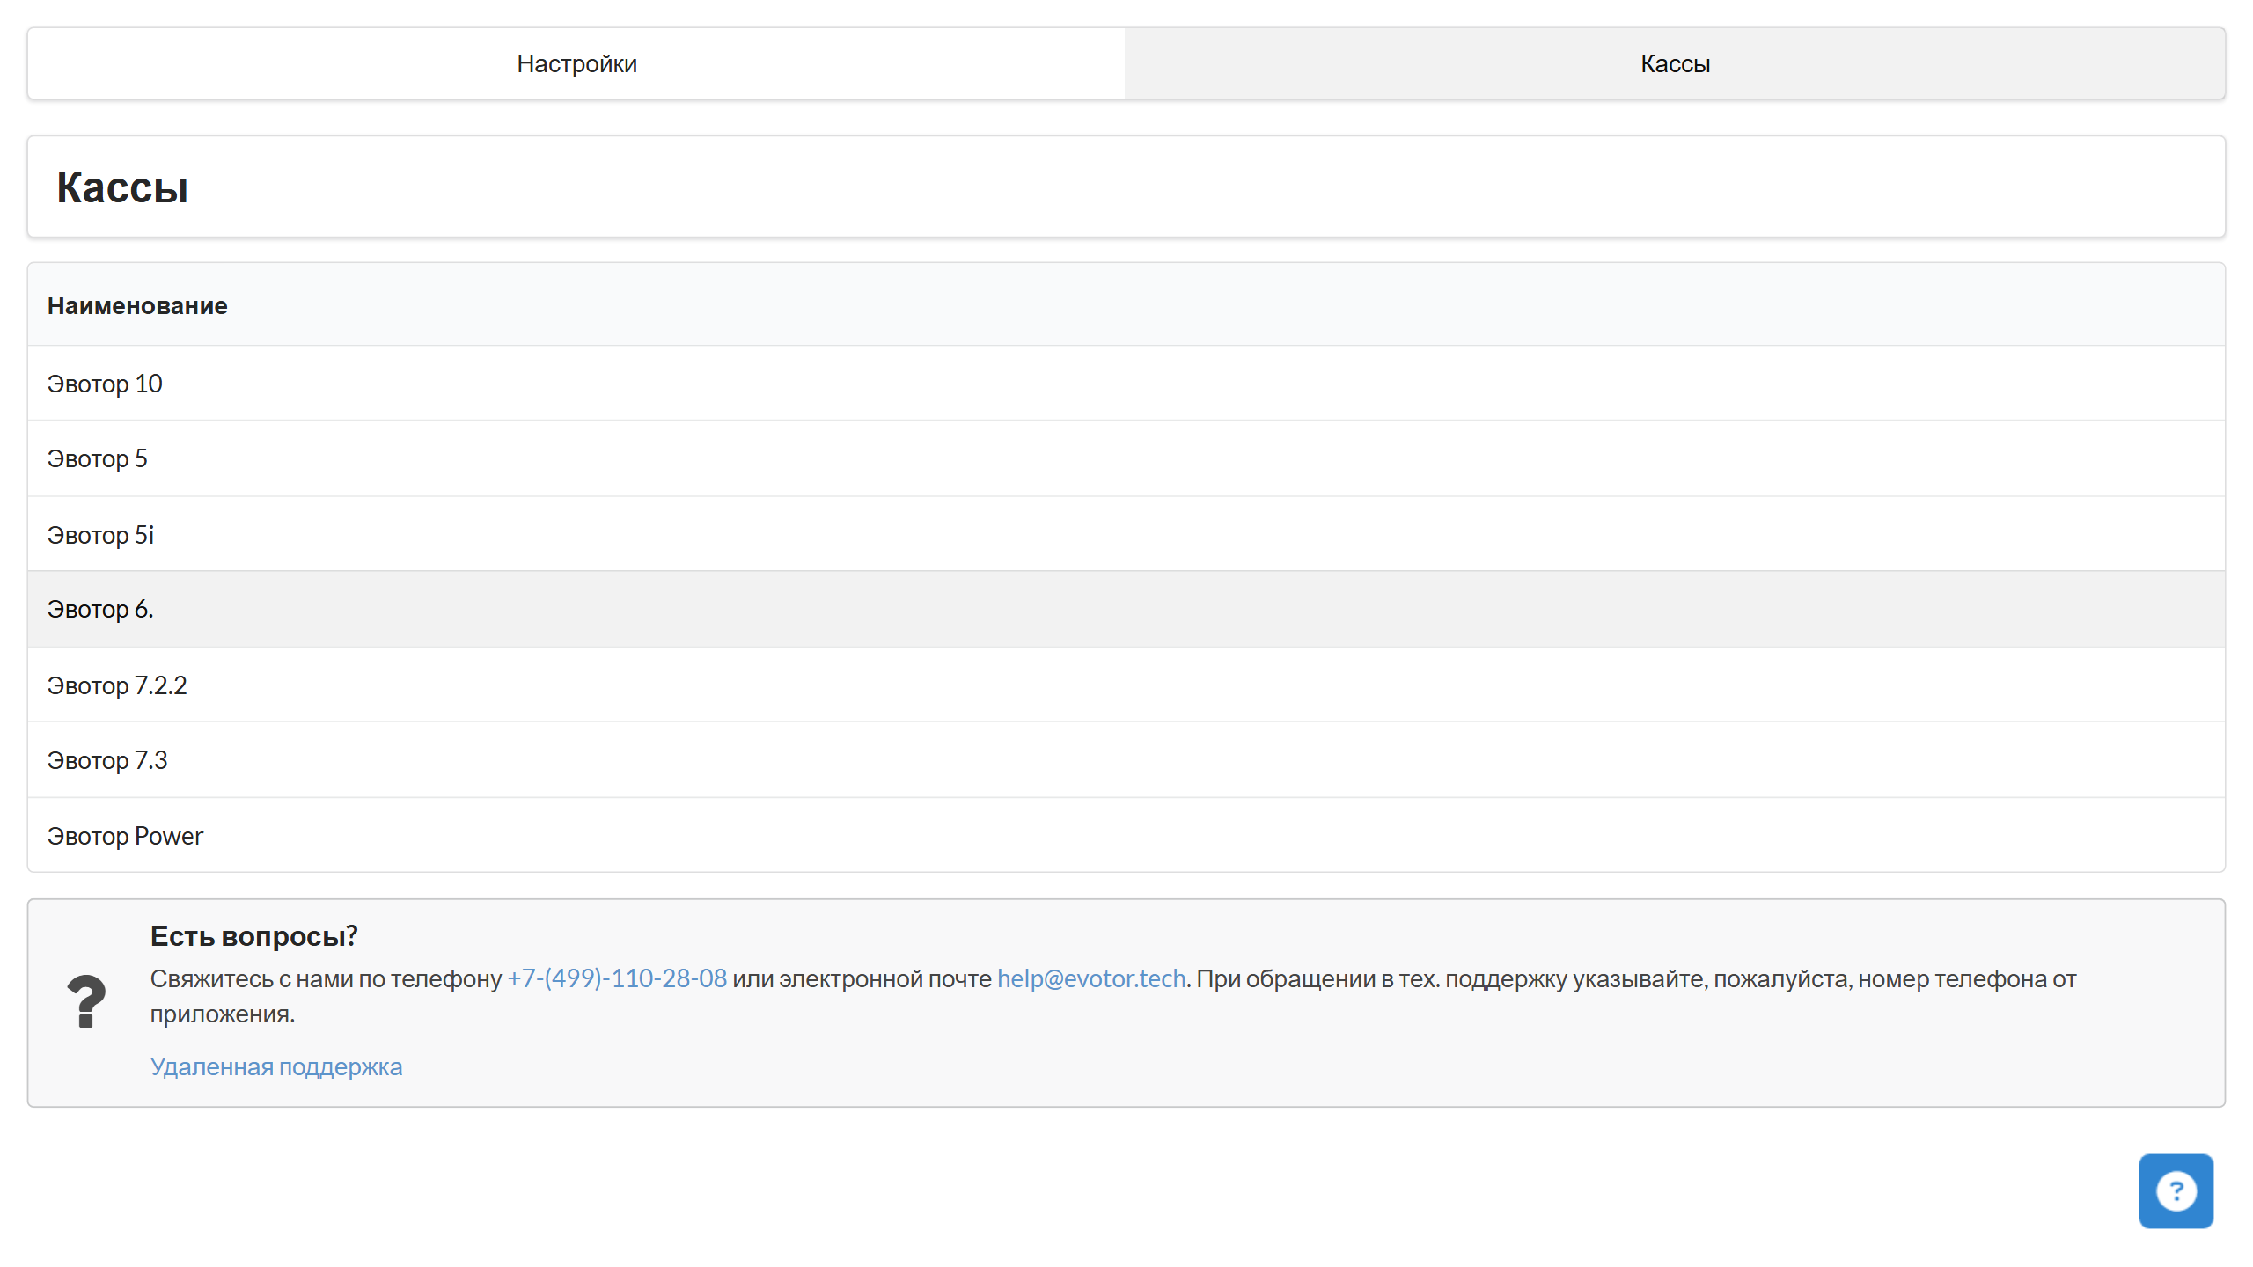Select the Эвотор 10 row
This screenshot has width=2253, height=1267.
(1126, 384)
